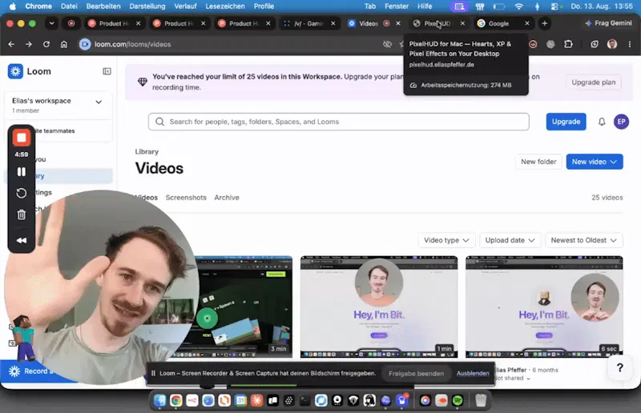Screen dimensions: 641x413
Task: Click the purple screen-sharing menu bar icon
Action: coord(459,6)
